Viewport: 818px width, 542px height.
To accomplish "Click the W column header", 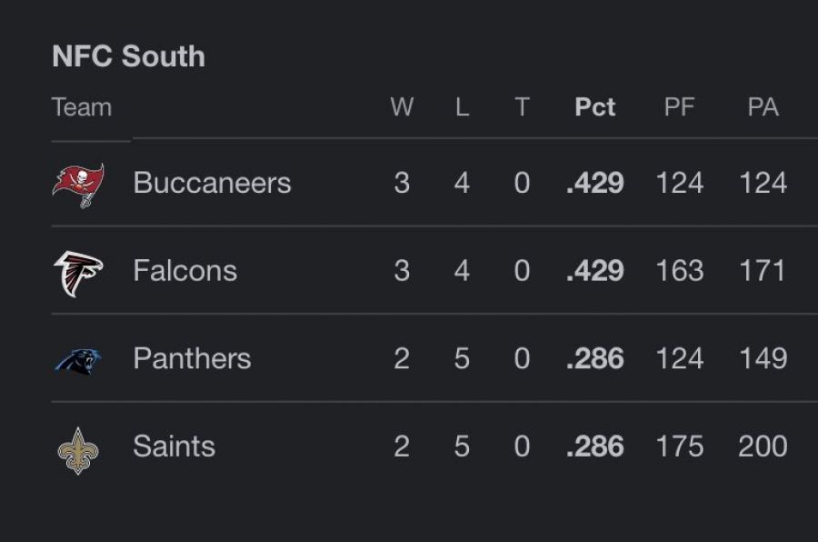I will coord(402,107).
